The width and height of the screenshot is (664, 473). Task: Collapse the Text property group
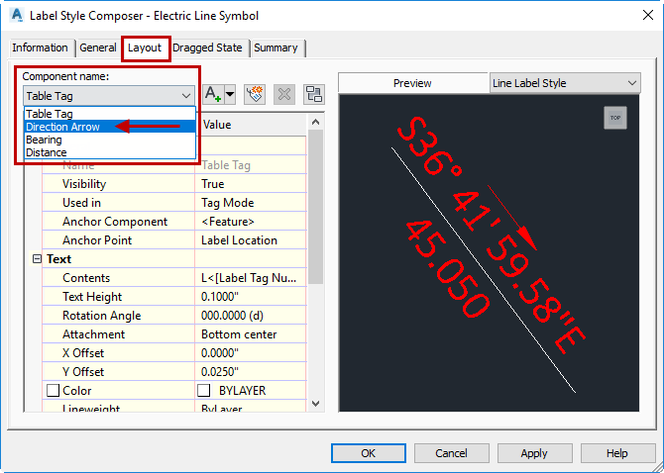[x=37, y=258]
